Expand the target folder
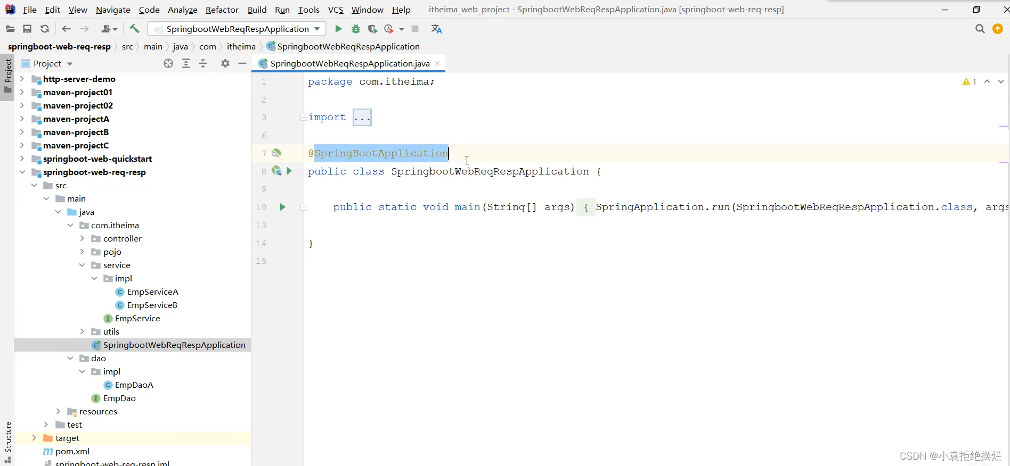The height and width of the screenshot is (466, 1010). pos(34,438)
